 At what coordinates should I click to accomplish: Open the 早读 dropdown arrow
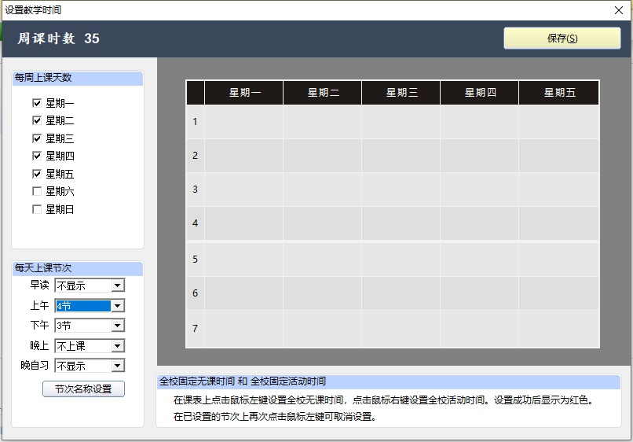118,285
